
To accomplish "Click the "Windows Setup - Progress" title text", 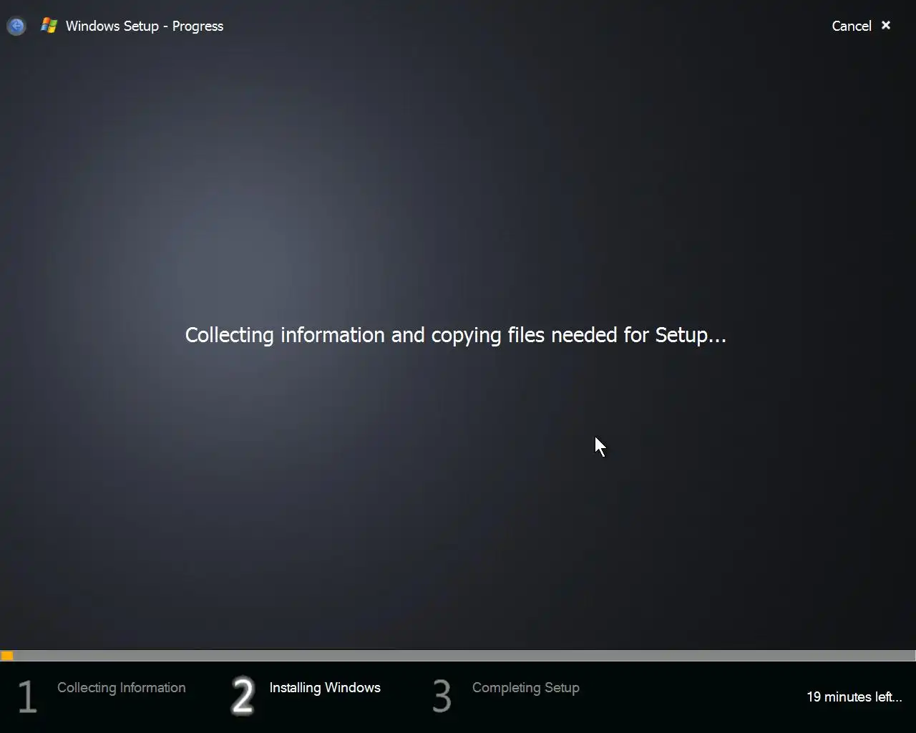I will (145, 26).
